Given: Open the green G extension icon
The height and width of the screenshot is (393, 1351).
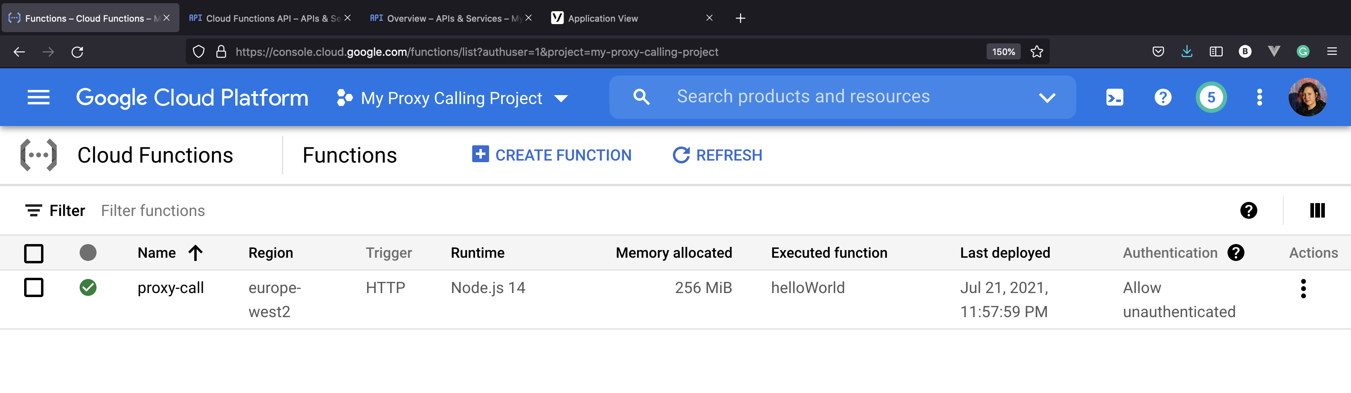Looking at the screenshot, I should (1303, 51).
